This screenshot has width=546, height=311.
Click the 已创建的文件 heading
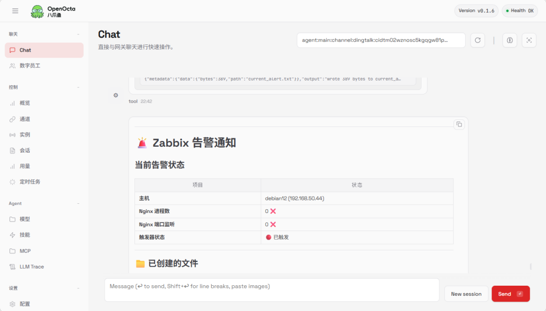click(173, 263)
